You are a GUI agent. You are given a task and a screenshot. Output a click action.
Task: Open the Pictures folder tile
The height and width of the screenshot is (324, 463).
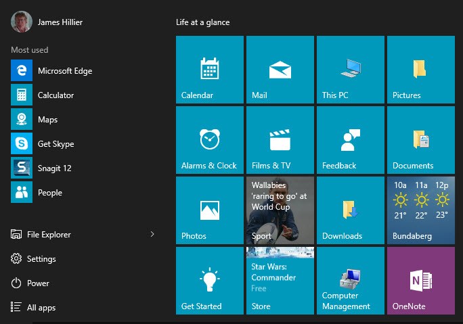pos(421,70)
